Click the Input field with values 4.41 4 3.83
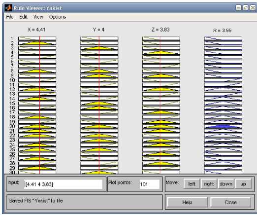The height and width of the screenshot is (215, 257). (x=63, y=184)
